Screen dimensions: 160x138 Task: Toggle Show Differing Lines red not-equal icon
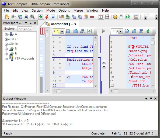(x=47, y=17)
